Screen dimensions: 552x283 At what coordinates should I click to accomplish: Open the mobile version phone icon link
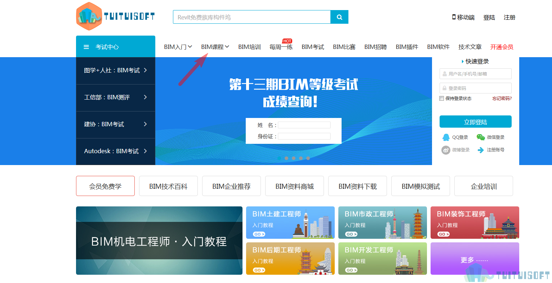click(x=454, y=17)
